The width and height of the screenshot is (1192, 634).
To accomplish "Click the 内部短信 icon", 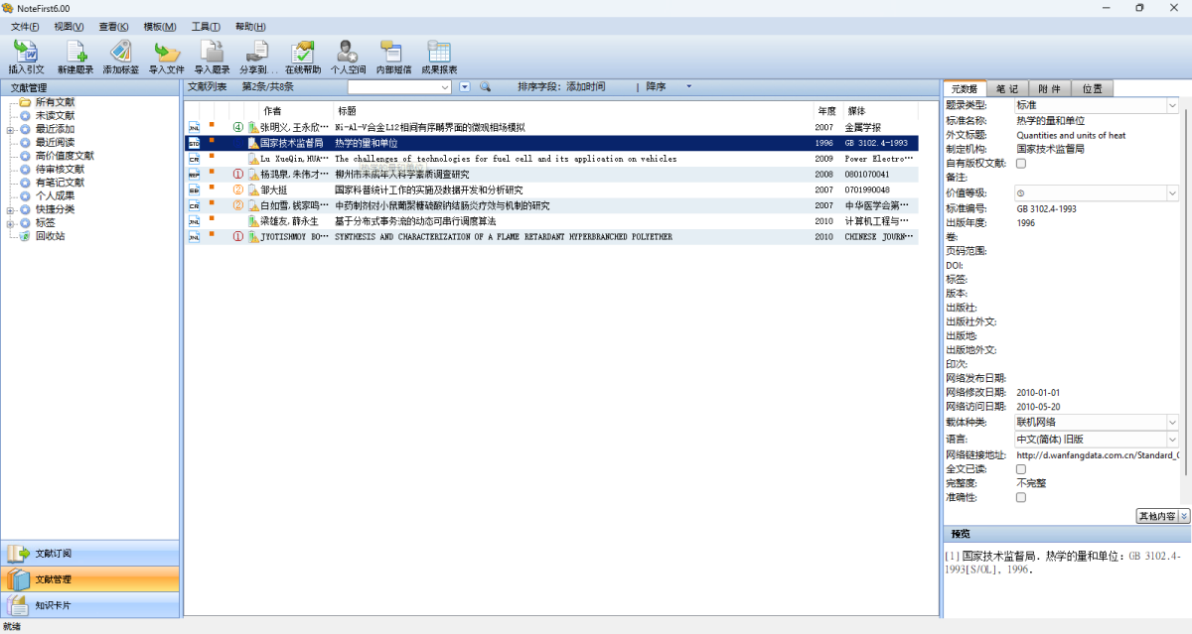I will pos(392,53).
